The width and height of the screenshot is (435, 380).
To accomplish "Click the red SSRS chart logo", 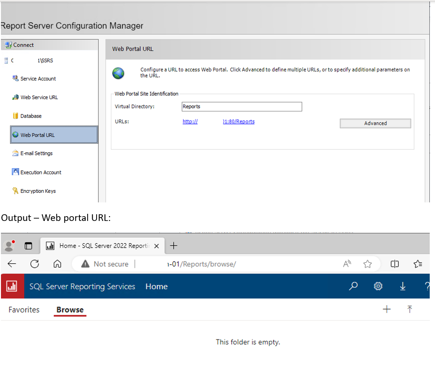I will point(12,286).
